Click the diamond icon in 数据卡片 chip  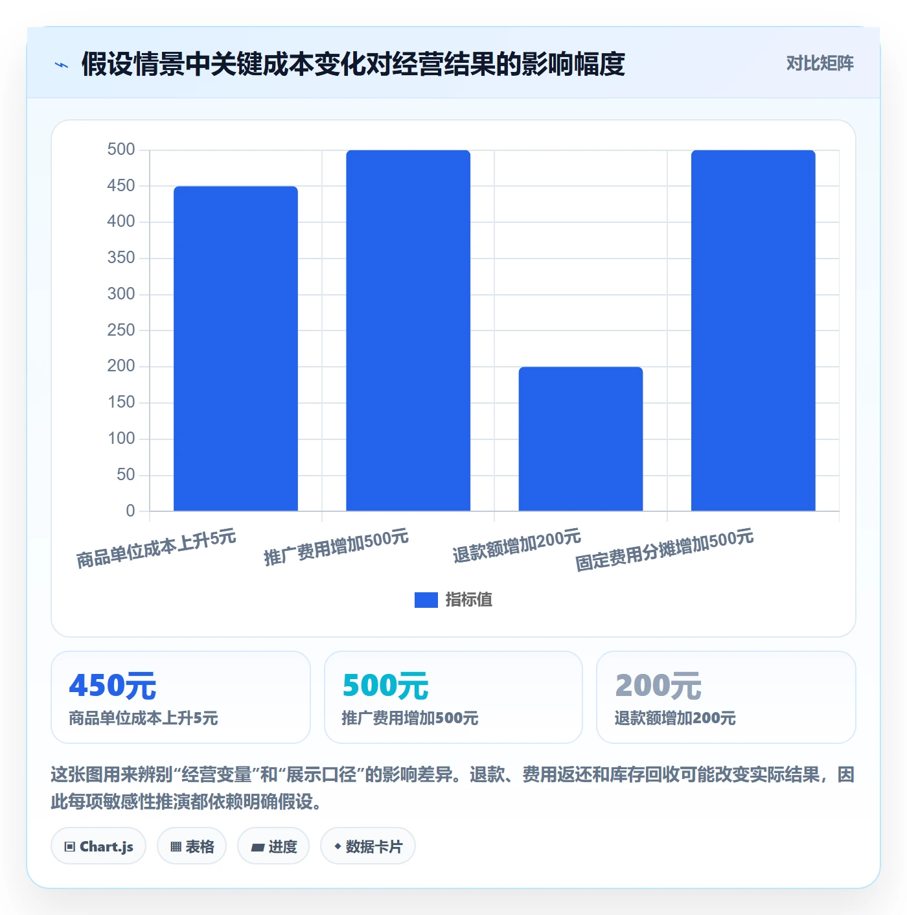(x=338, y=846)
